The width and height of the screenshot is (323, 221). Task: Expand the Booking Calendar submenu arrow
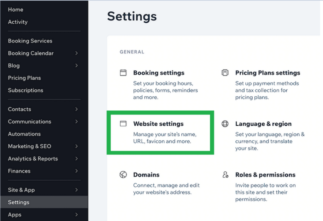point(77,53)
